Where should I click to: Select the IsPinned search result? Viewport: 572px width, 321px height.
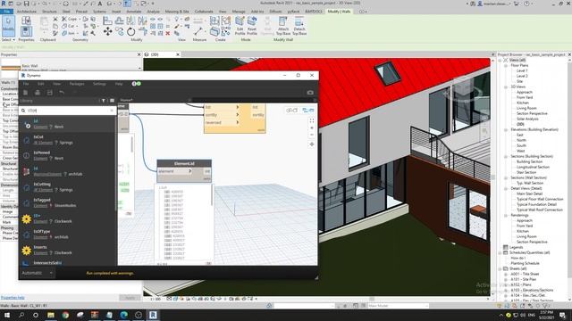[68, 155]
